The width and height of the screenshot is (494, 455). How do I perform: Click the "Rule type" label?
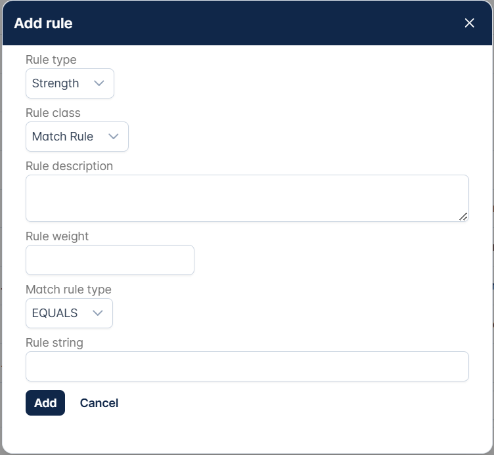tap(51, 60)
